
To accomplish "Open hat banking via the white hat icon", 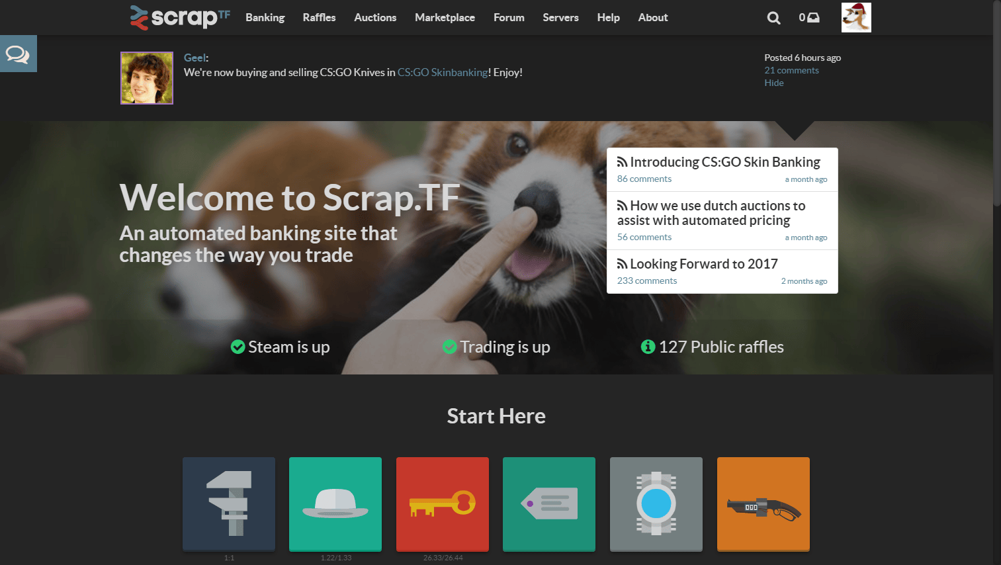I will coord(335,503).
